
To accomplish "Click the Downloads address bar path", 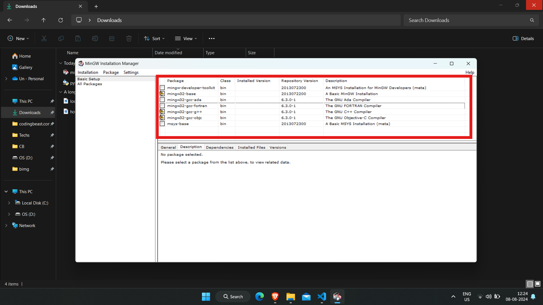I will pos(109,20).
